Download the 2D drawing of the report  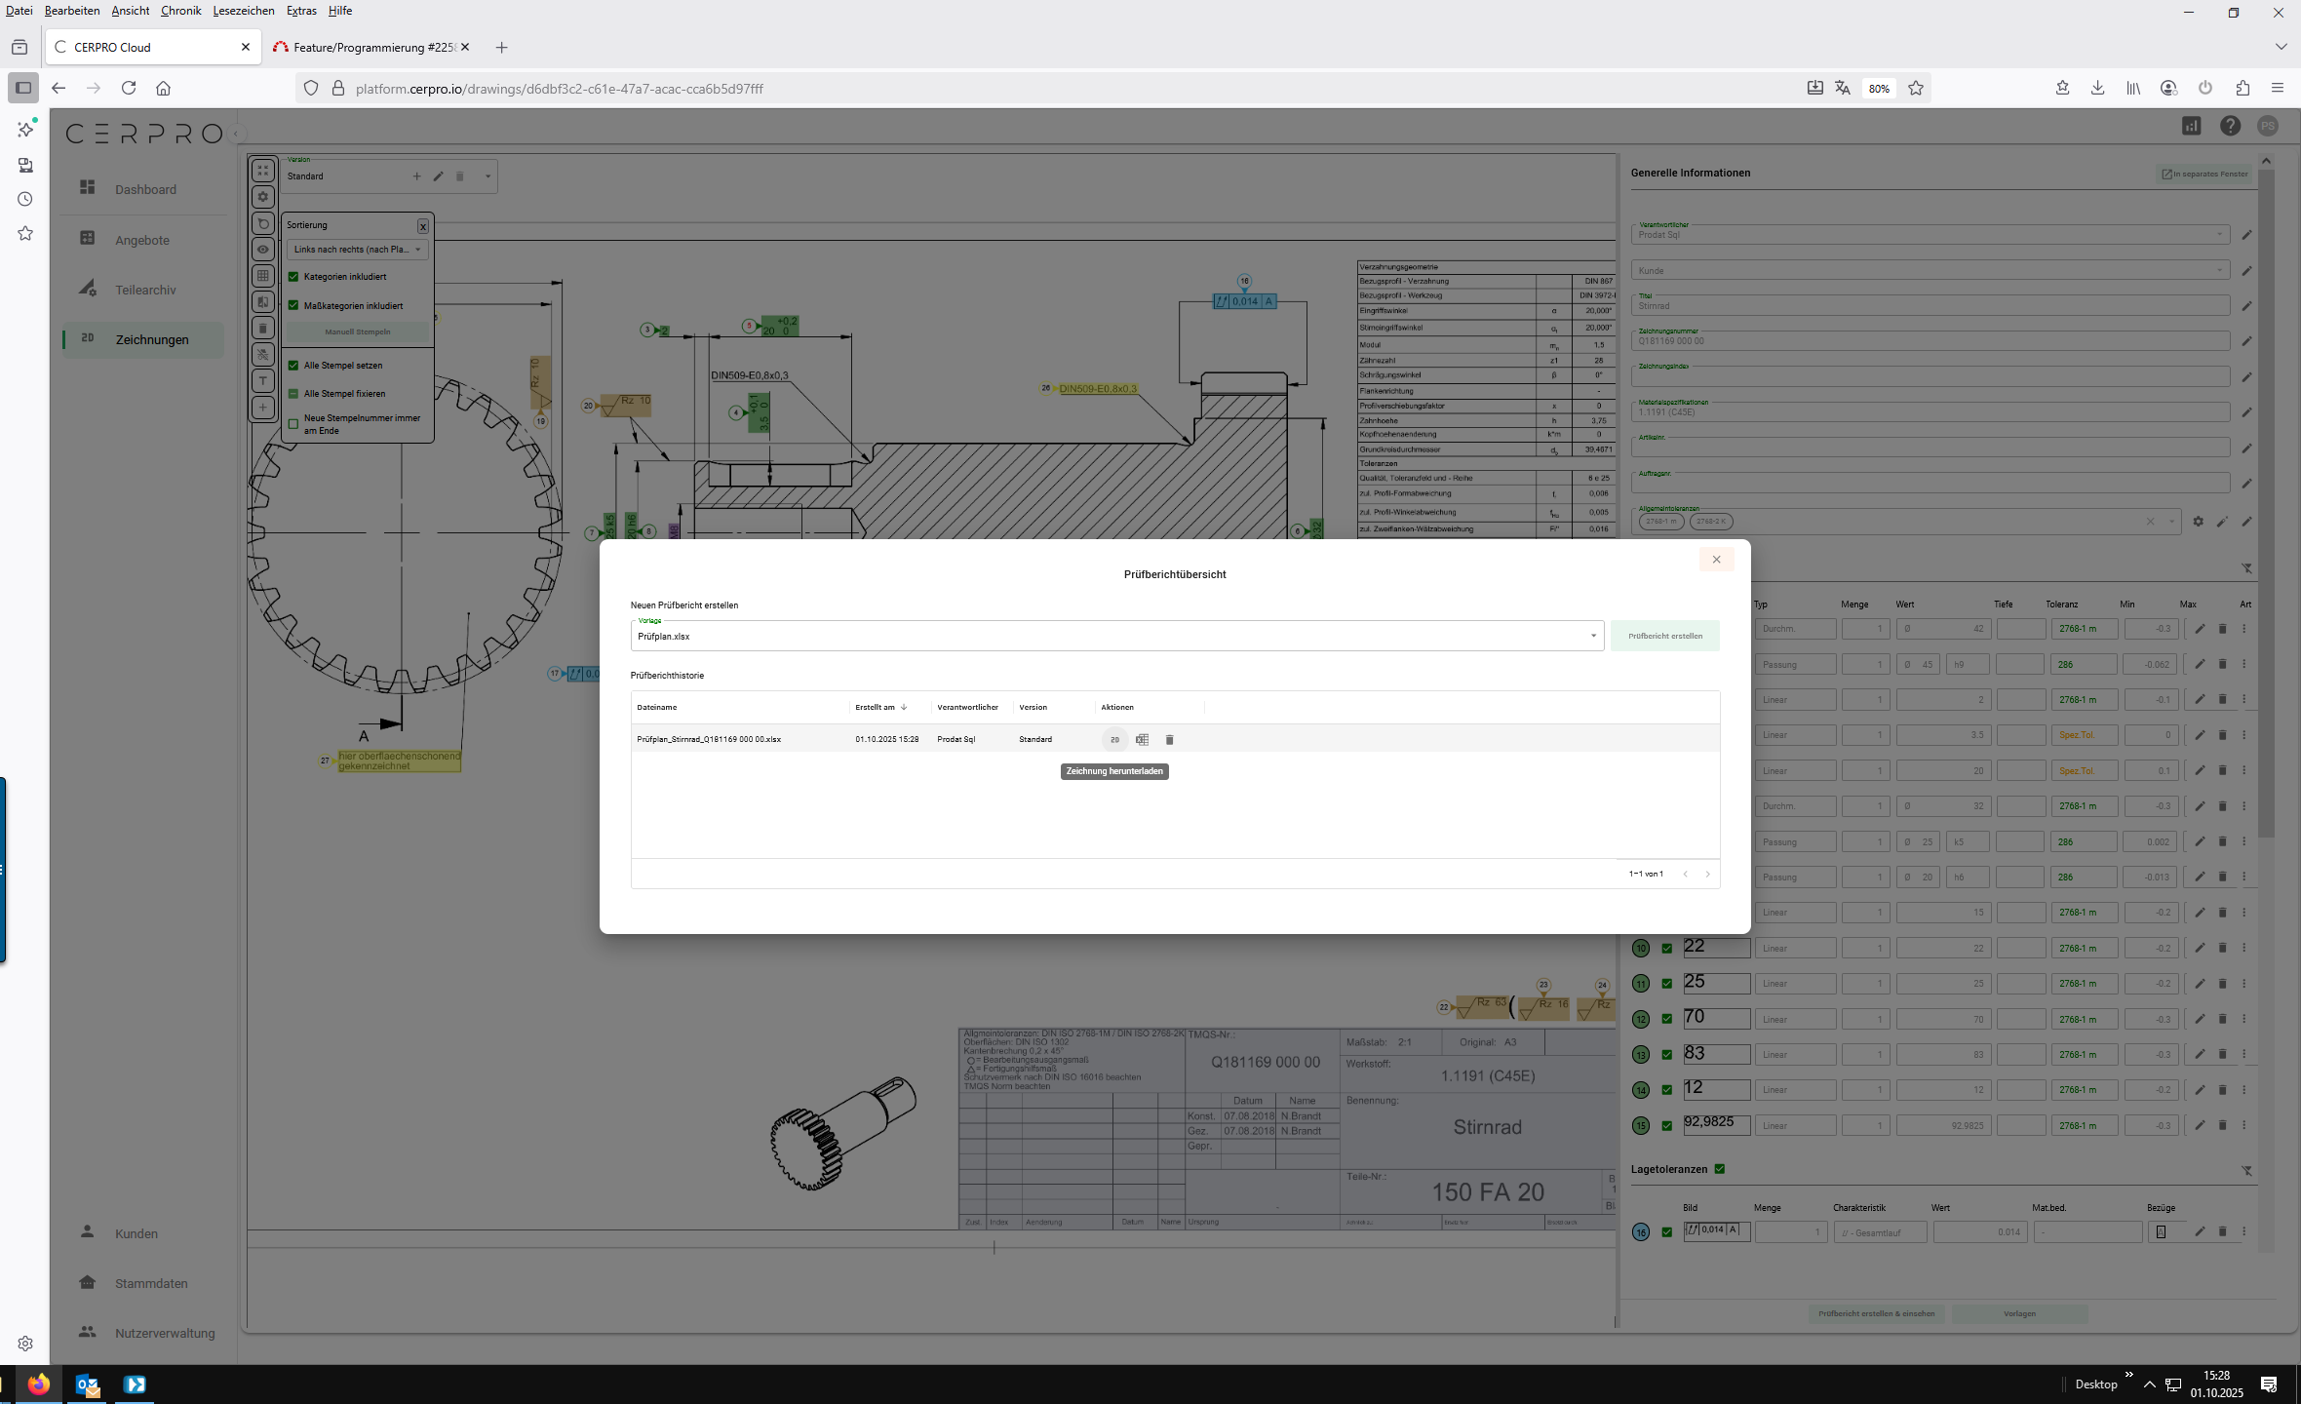tap(1114, 740)
